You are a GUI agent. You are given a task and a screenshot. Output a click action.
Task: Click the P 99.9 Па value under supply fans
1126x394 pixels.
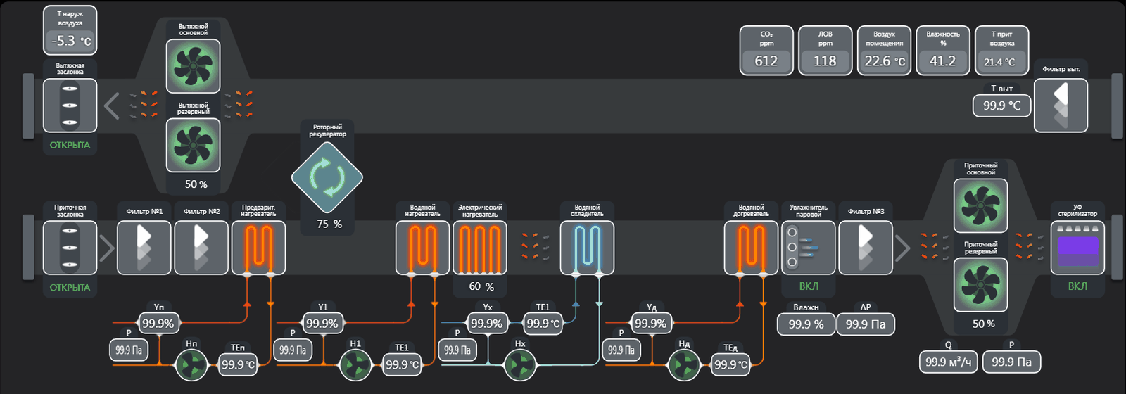point(1011,362)
